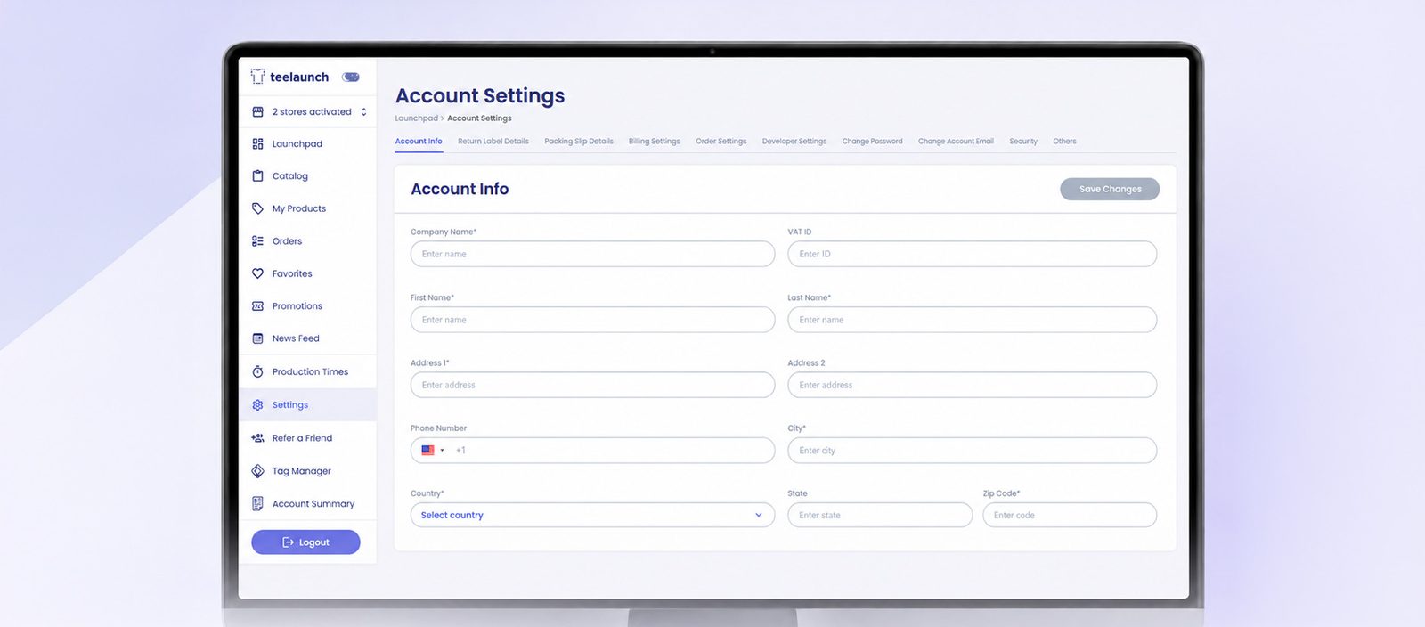The height and width of the screenshot is (627, 1425).
Task: Click the Favorites heart icon
Action: 257,273
